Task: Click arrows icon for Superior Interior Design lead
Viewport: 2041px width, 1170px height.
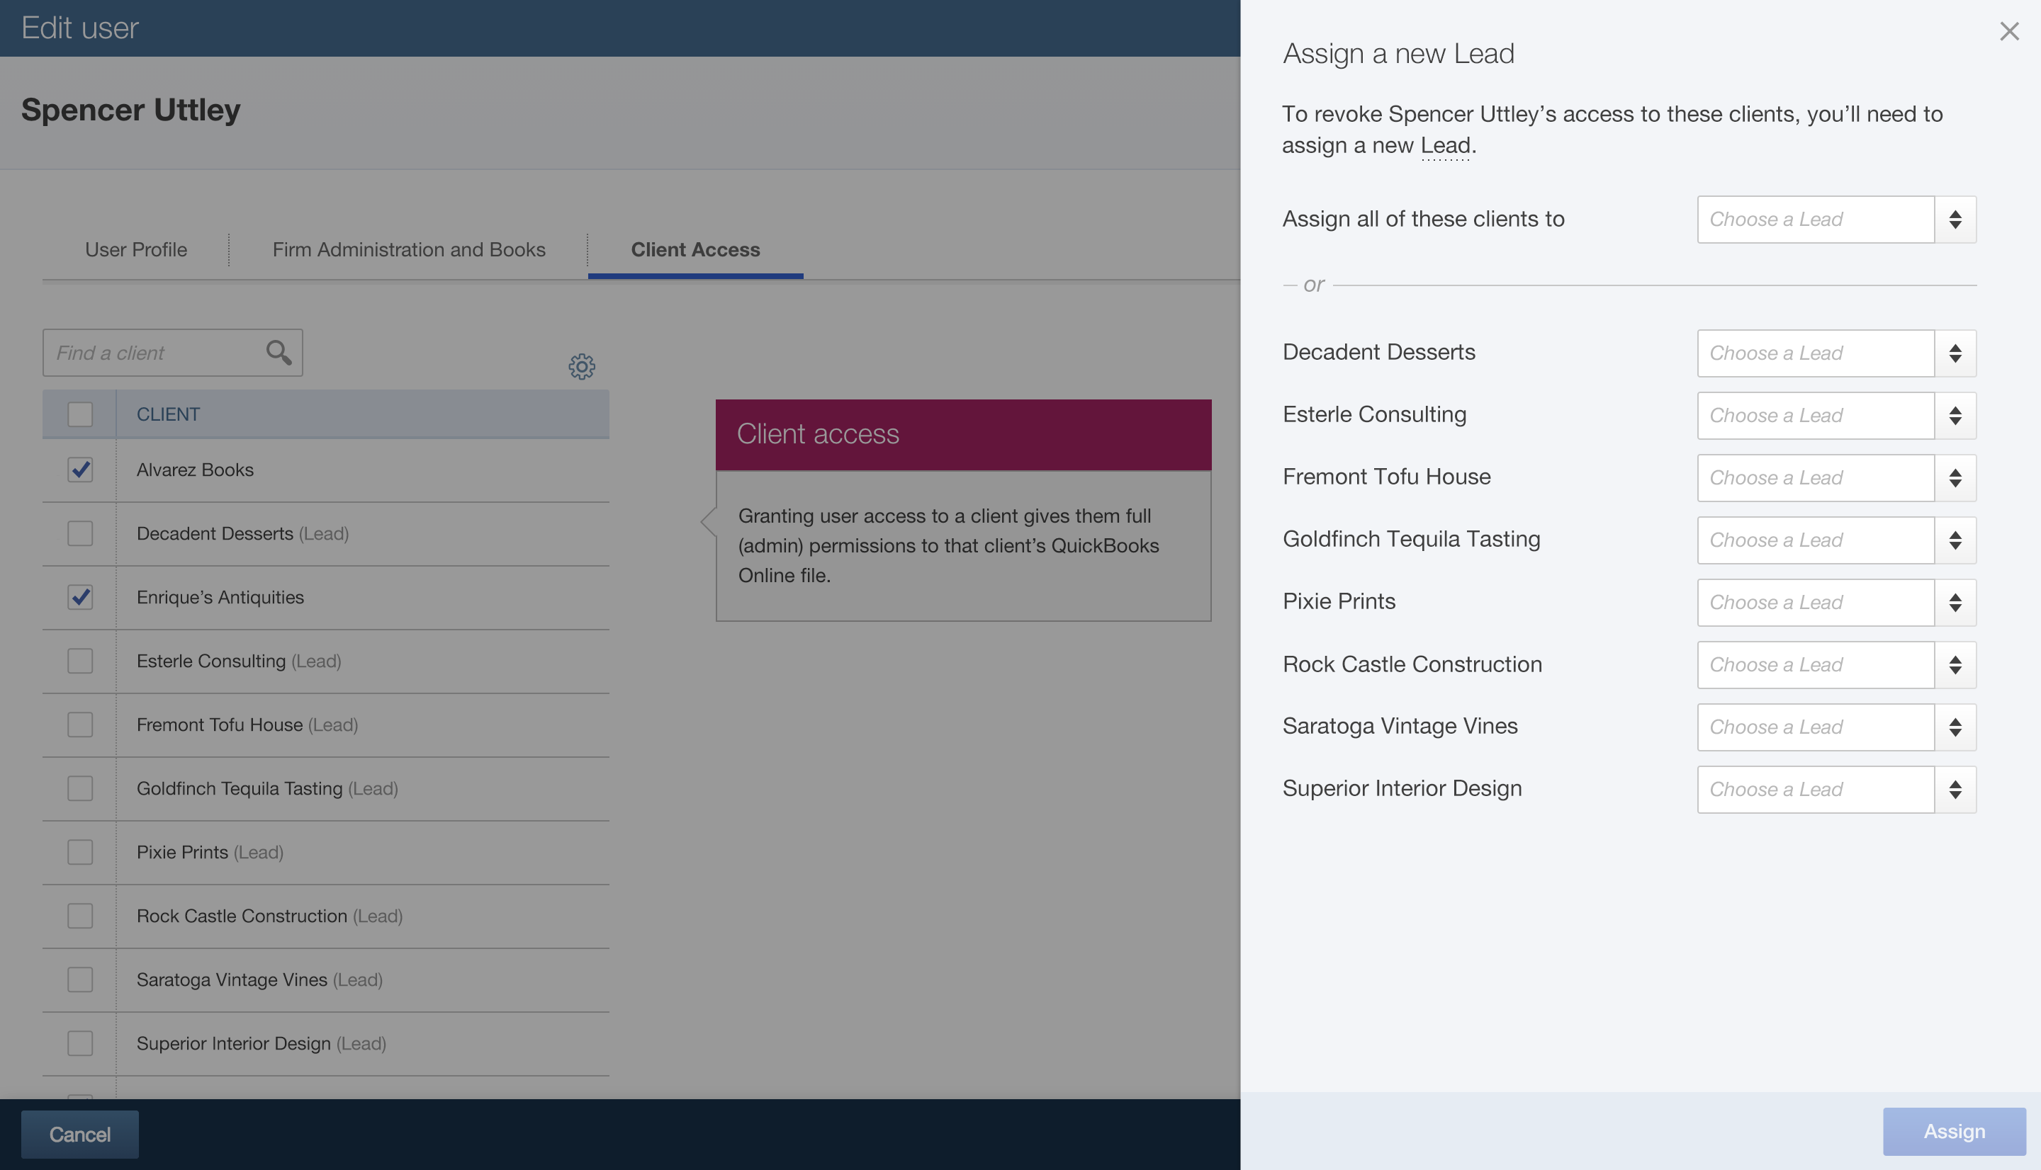Action: coord(1955,789)
